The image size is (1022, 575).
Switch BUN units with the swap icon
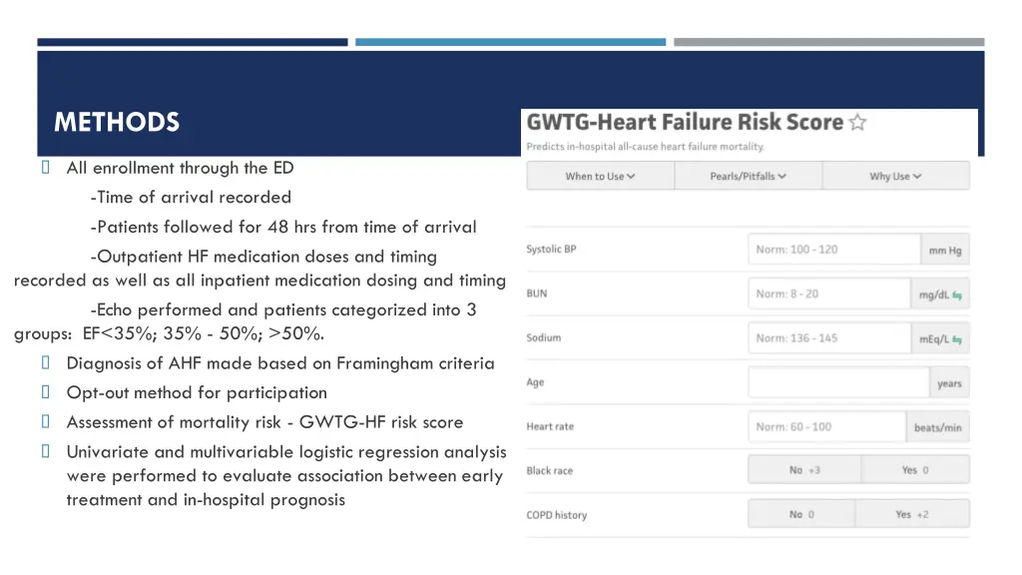coord(957,295)
